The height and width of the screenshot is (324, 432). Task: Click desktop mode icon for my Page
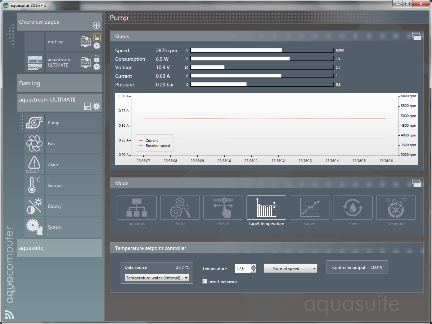point(86,41)
